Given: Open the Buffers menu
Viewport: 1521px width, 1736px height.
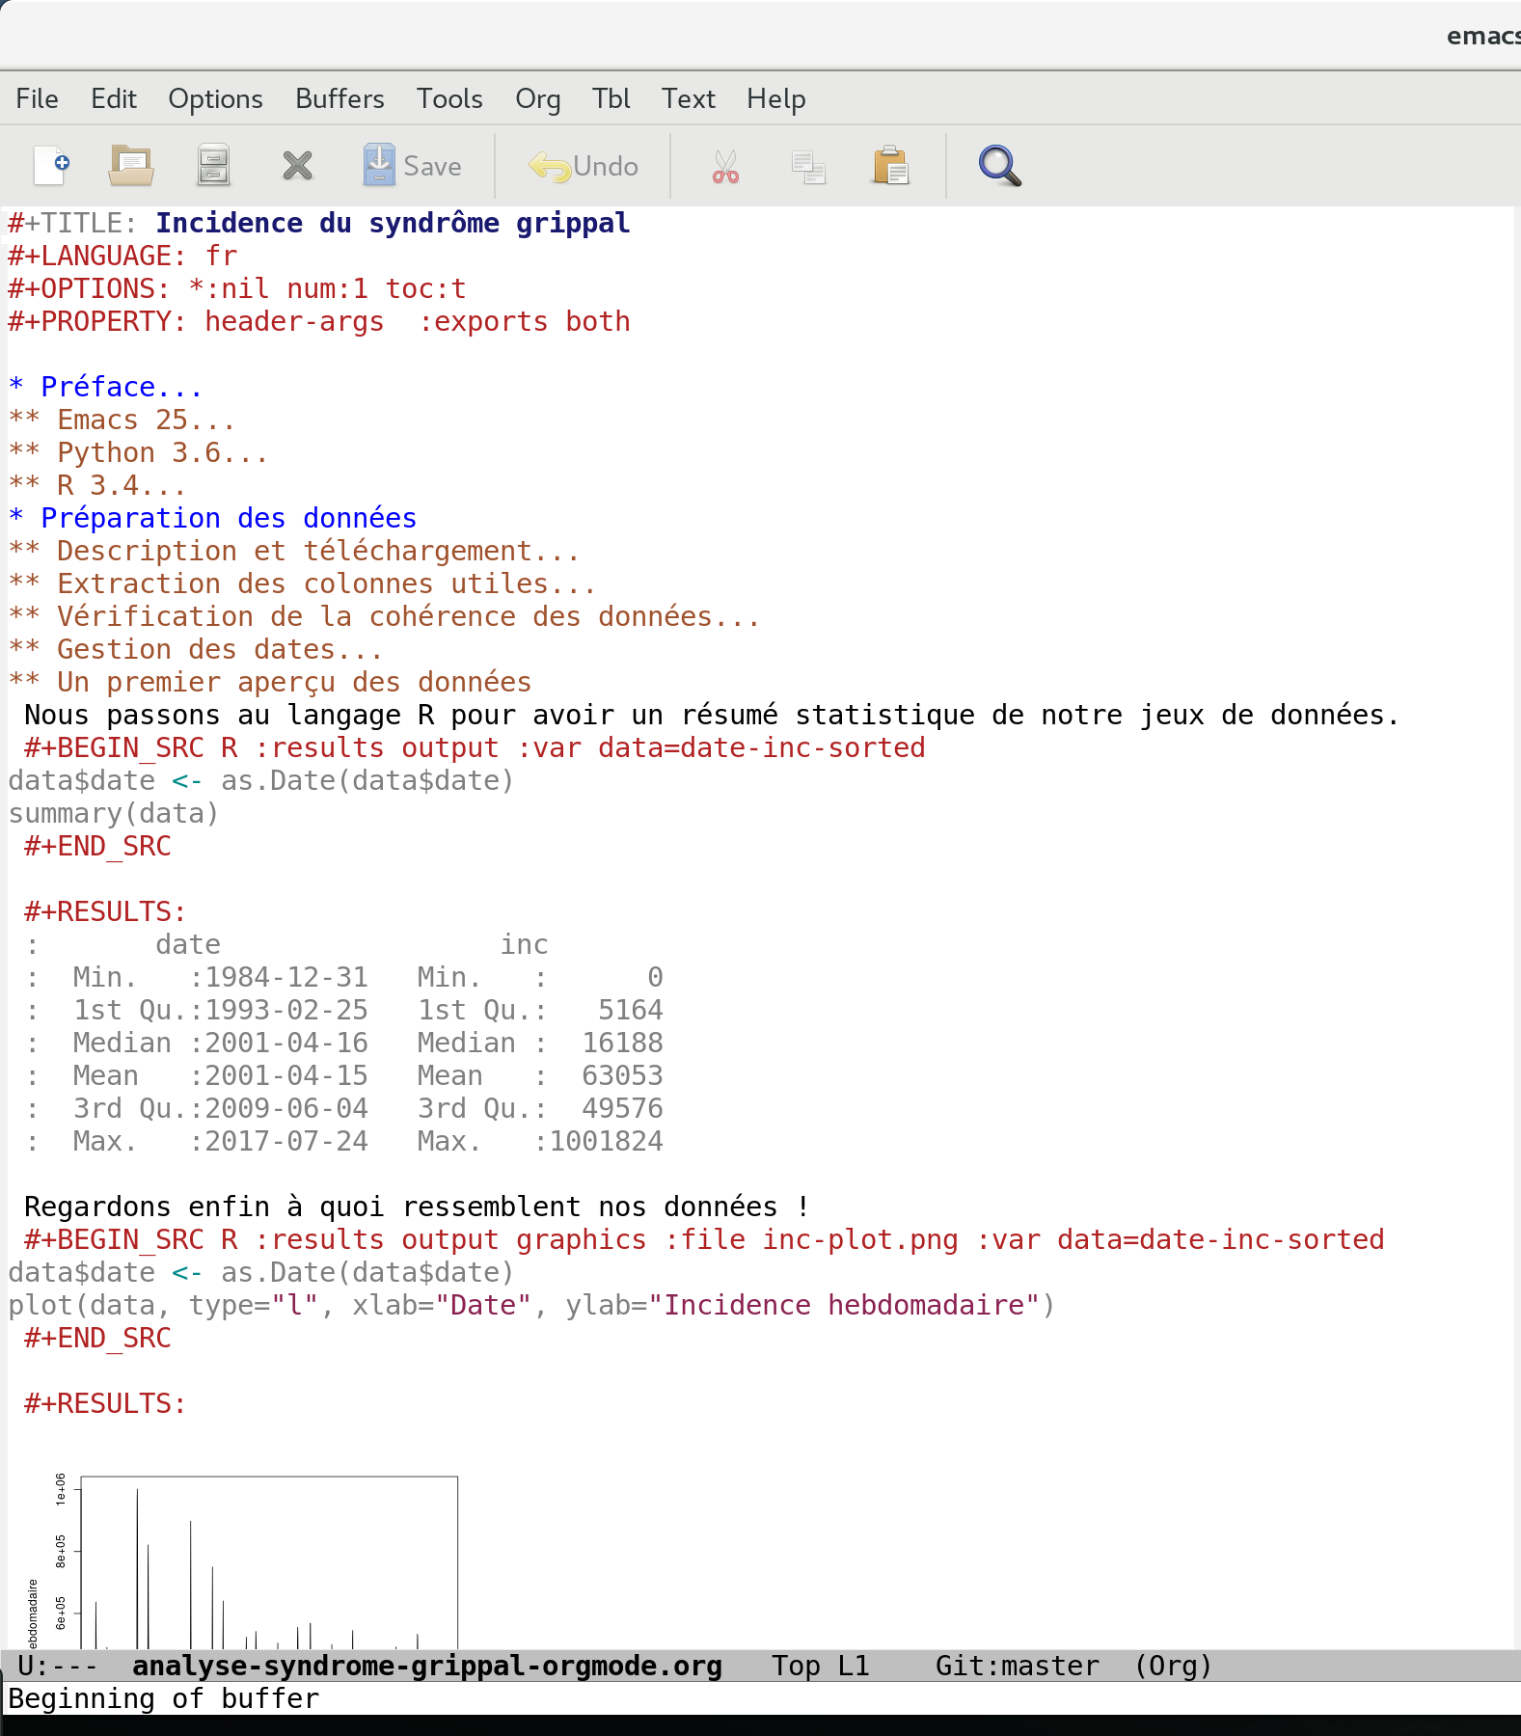Looking at the screenshot, I should point(340,98).
